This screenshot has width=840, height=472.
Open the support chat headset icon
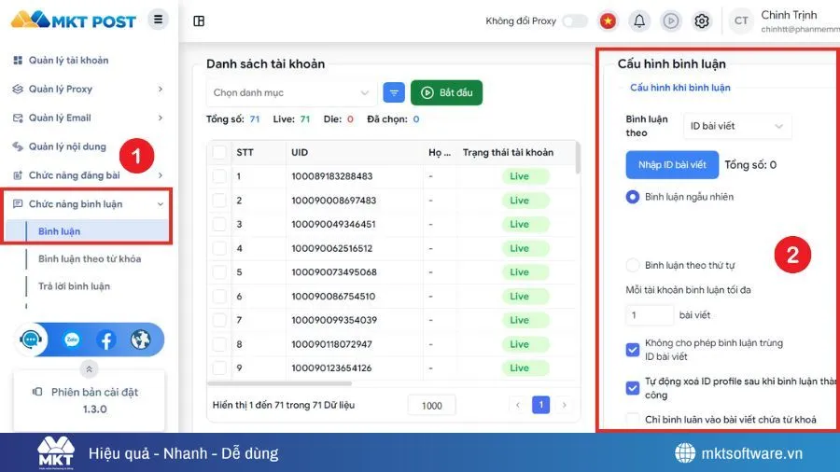point(31,340)
